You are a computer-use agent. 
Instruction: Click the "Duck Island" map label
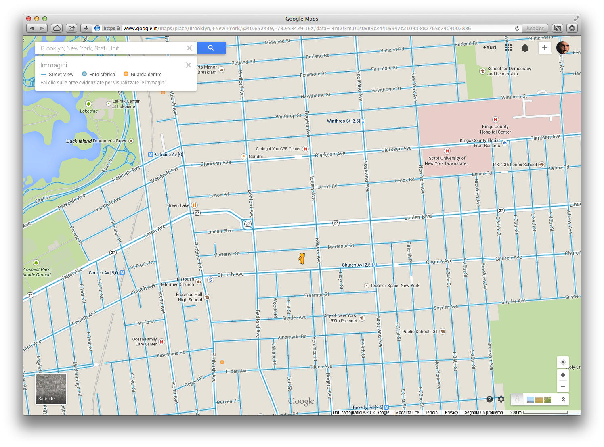point(79,141)
